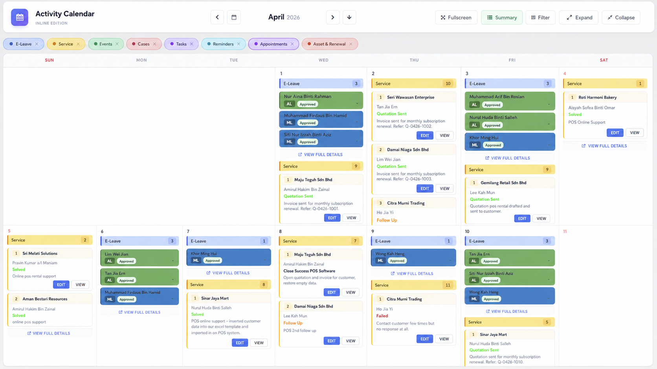
Task: Click day number 11 in the calendar
Action: (x=565, y=231)
